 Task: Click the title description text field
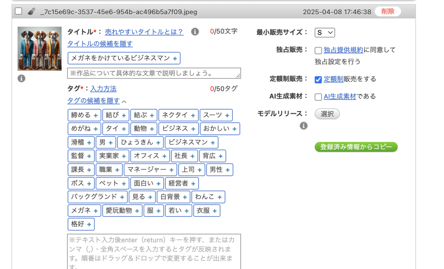point(154,73)
